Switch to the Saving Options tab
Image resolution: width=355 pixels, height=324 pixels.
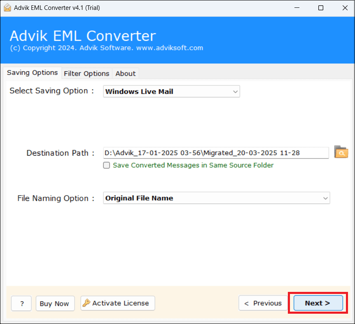33,72
